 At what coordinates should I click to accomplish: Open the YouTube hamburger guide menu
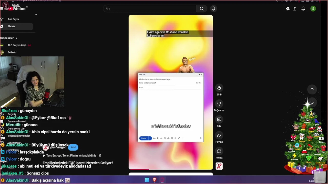(x=2, y=8)
